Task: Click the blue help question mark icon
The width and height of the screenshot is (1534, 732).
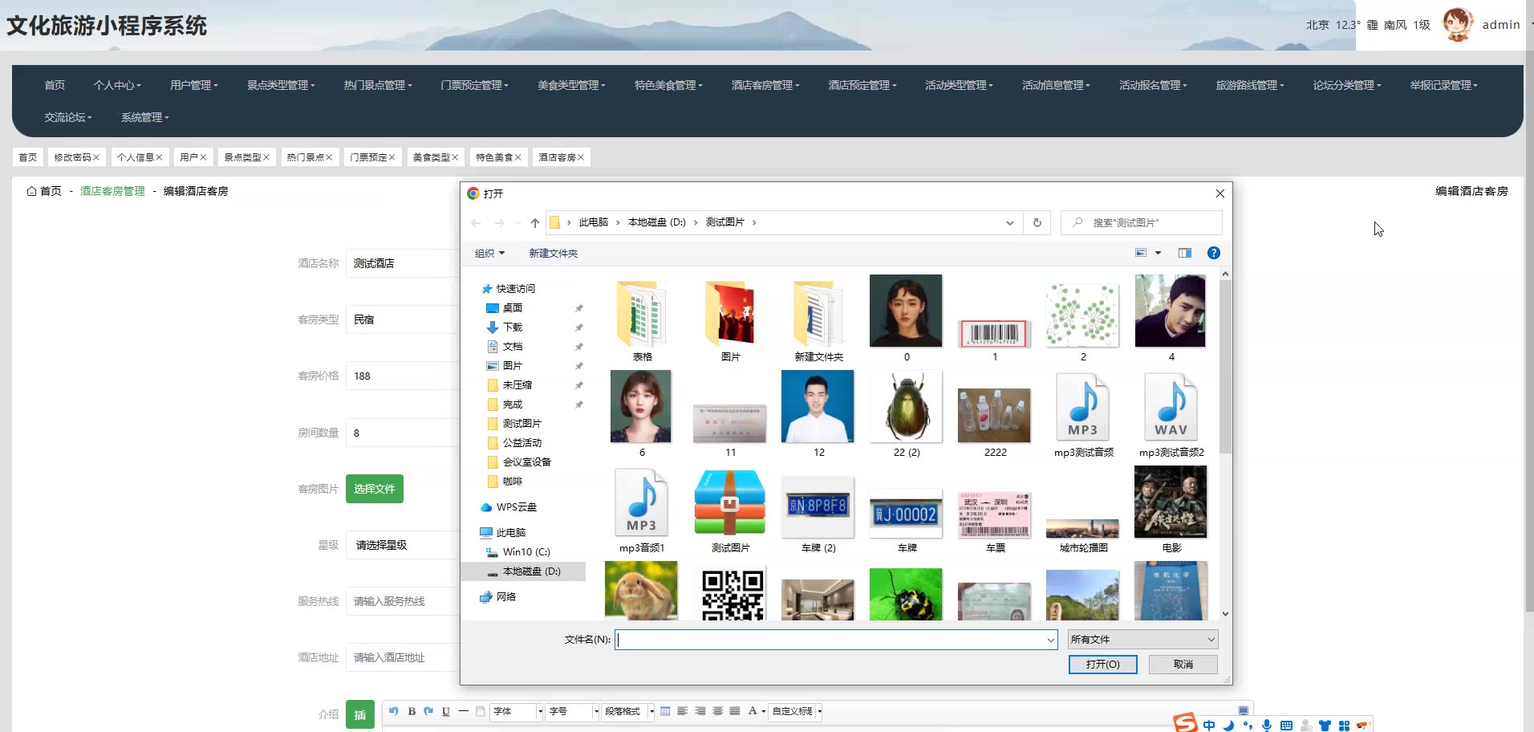Action: click(1213, 253)
